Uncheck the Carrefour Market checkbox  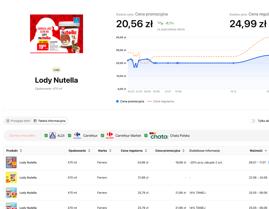point(102,136)
